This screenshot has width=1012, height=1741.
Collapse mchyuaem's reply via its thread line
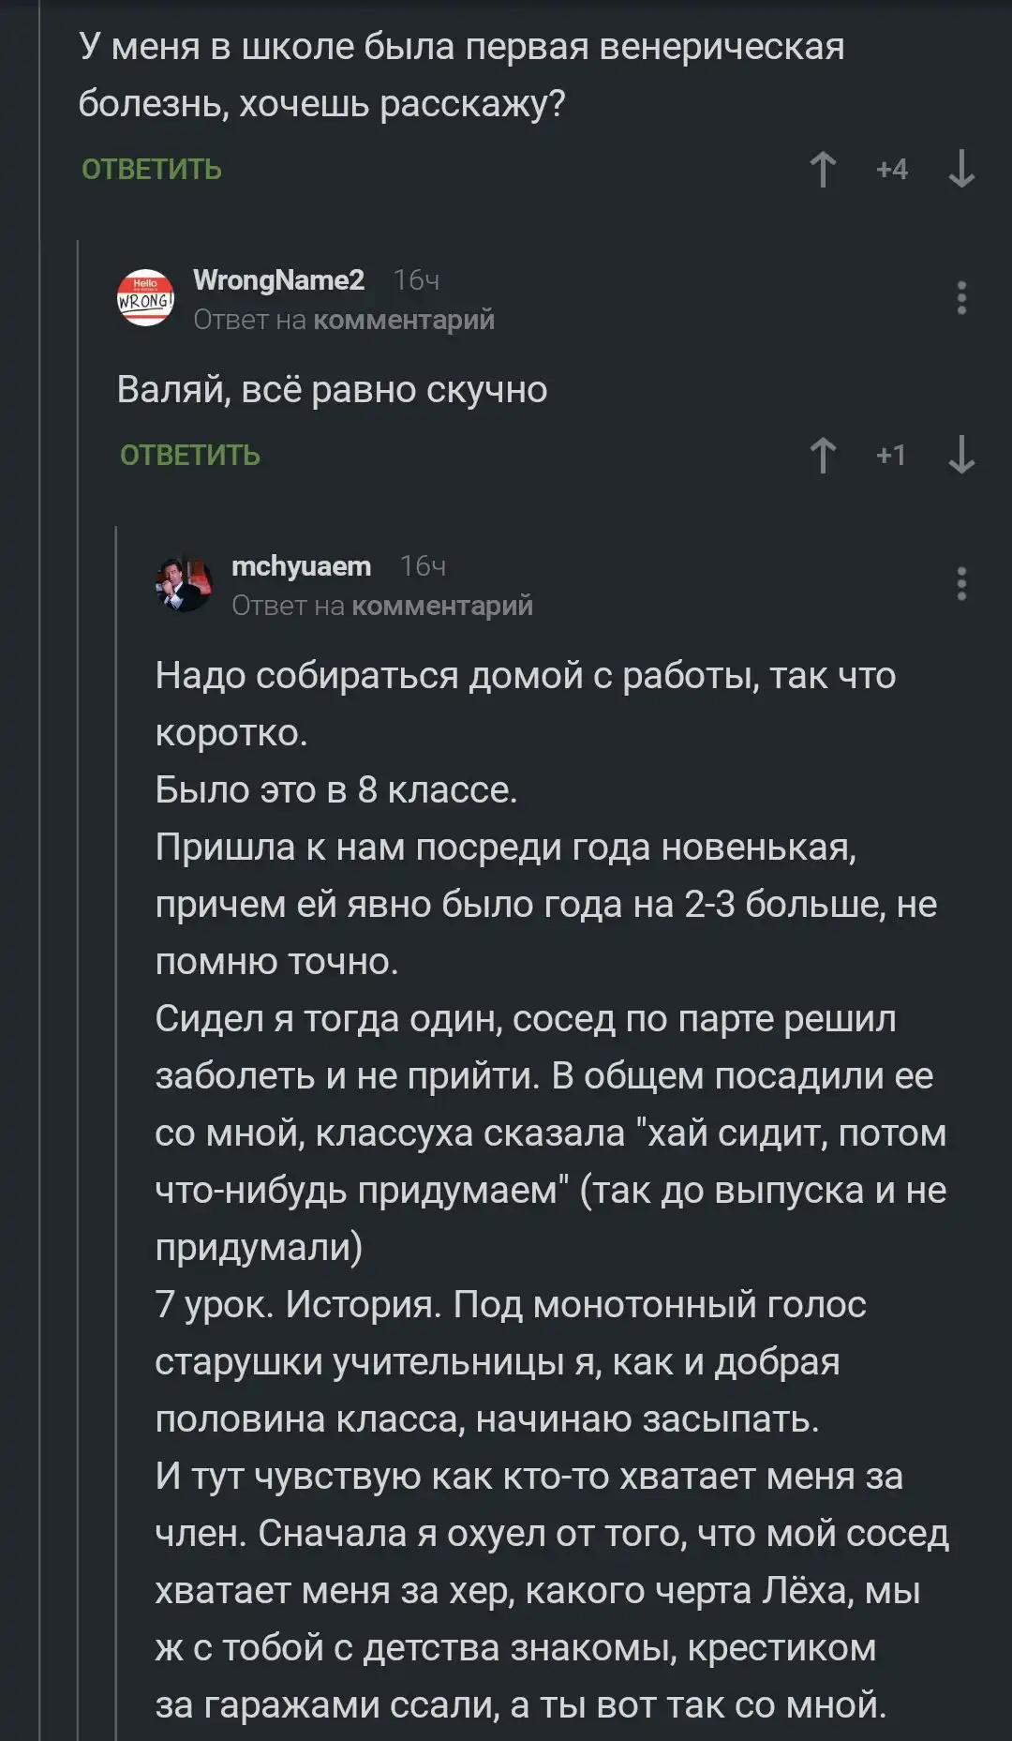click(116, 1125)
